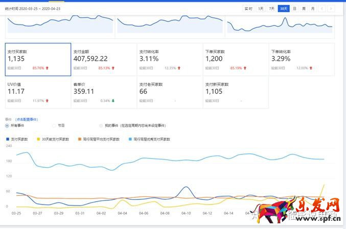The image size is (346, 229).
Task: Click the previous period left arrow
Action: coord(322,8)
